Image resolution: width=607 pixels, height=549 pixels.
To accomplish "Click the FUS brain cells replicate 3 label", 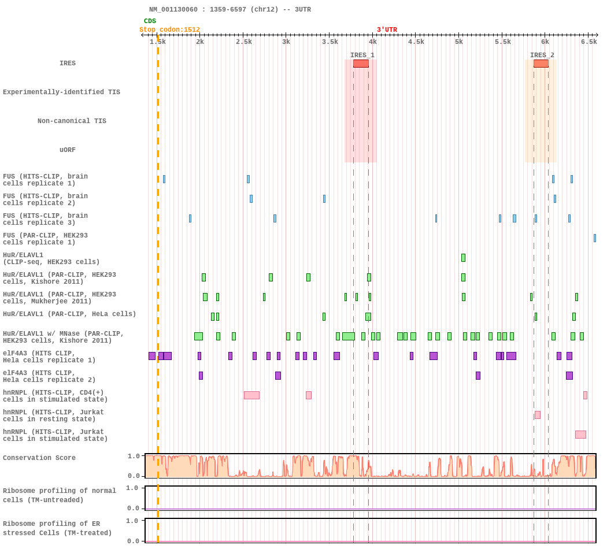I will 45,220.
